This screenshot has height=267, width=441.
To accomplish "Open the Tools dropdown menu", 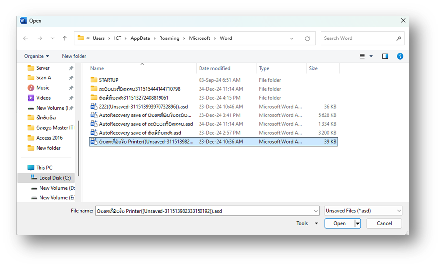I will pos(307,223).
